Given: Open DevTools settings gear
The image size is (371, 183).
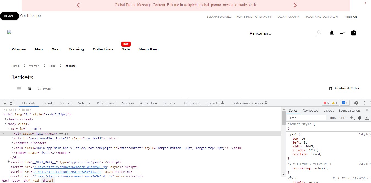Looking at the screenshot, I should [356, 103].
